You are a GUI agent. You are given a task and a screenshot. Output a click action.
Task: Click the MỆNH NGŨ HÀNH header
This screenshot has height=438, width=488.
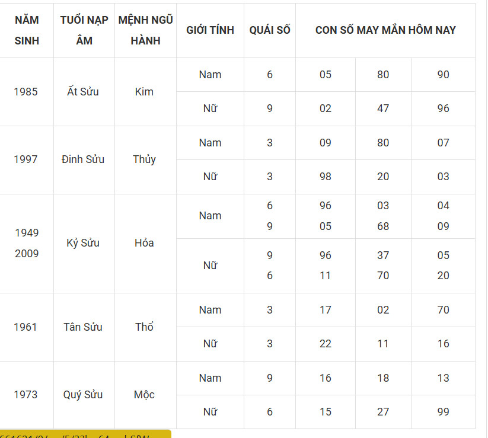[145, 30]
